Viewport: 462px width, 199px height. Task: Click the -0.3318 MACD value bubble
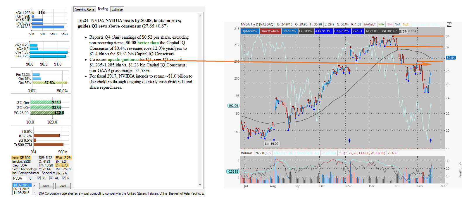[233, 171]
